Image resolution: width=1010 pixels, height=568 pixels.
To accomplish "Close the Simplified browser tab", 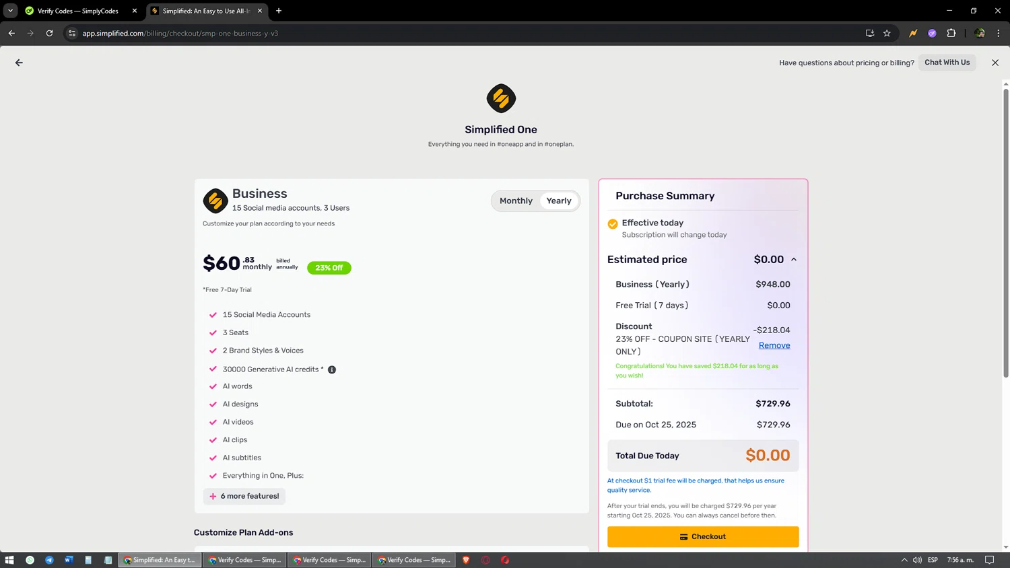I will click(x=260, y=11).
